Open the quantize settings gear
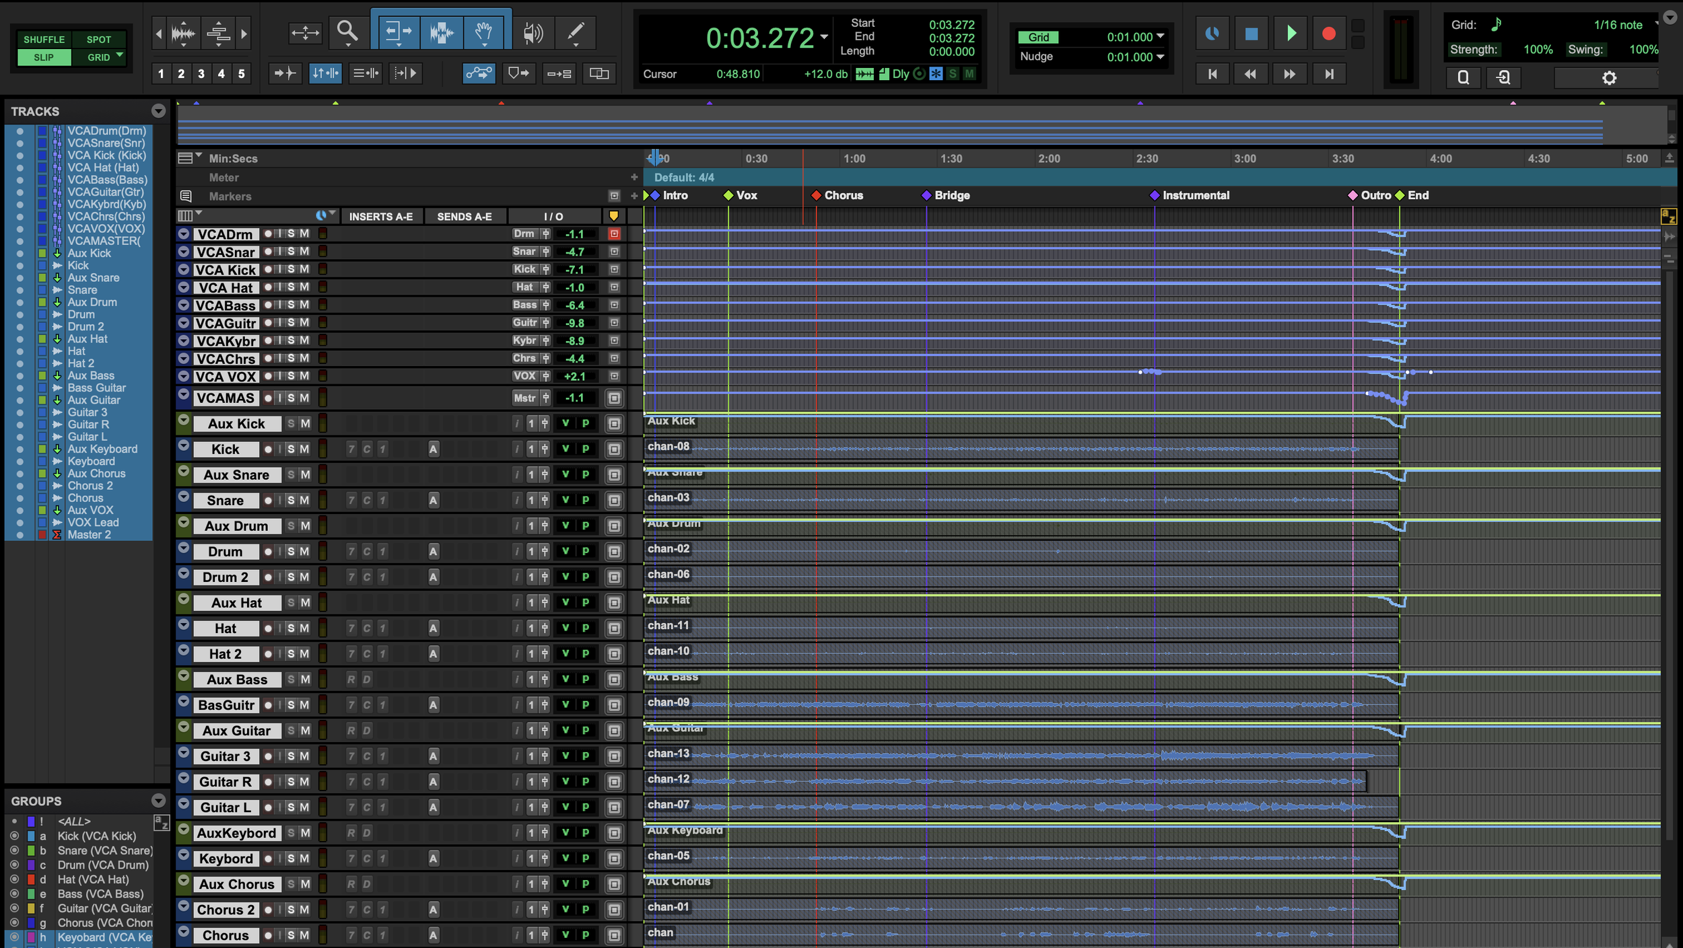 point(1609,78)
